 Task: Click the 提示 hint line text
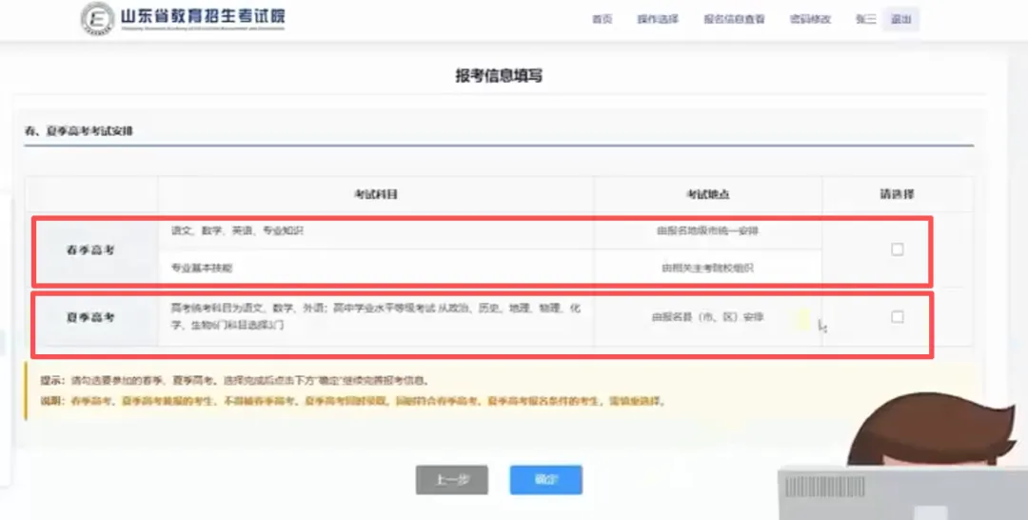pos(235,380)
